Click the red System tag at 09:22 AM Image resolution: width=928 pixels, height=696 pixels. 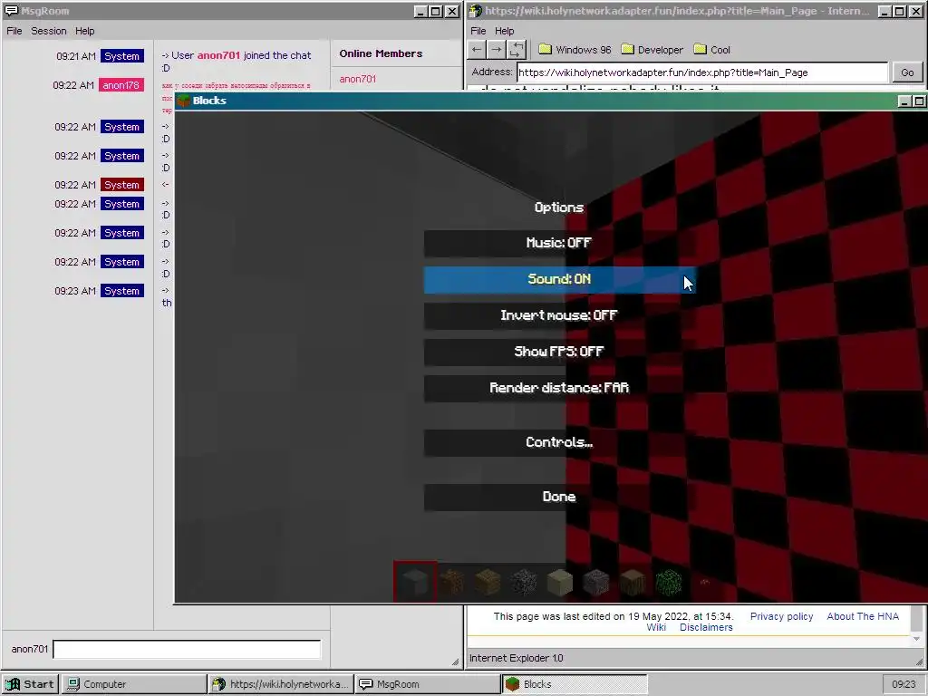point(122,185)
